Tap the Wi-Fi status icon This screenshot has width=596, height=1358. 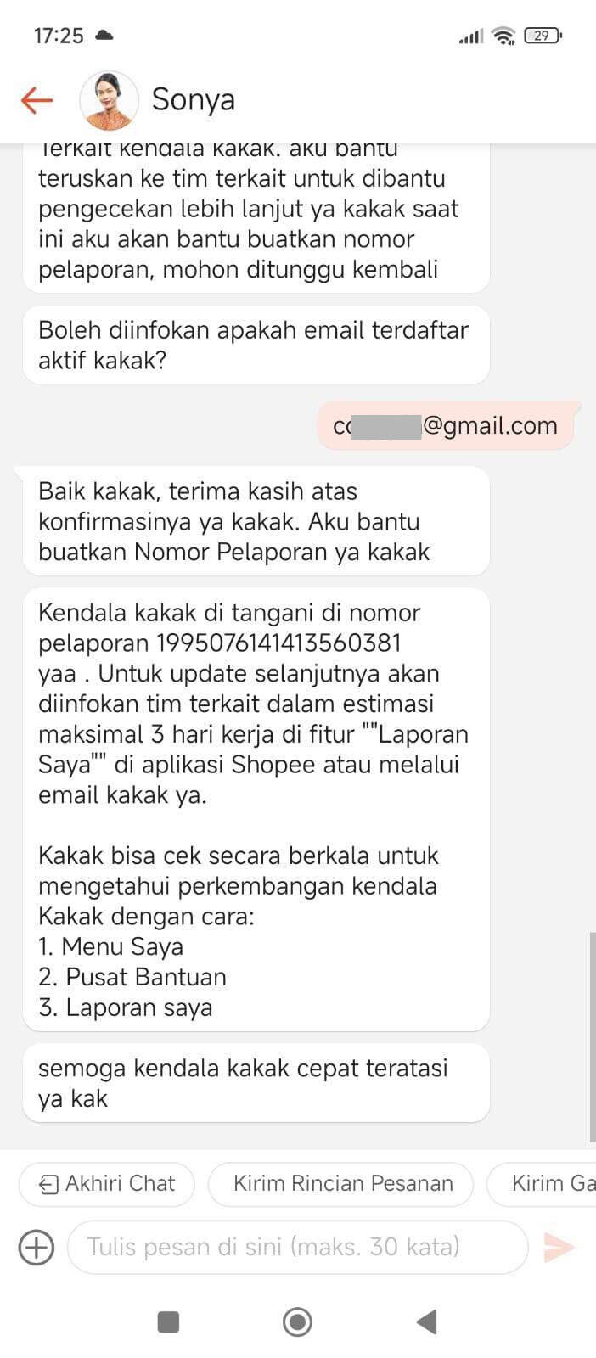click(503, 36)
